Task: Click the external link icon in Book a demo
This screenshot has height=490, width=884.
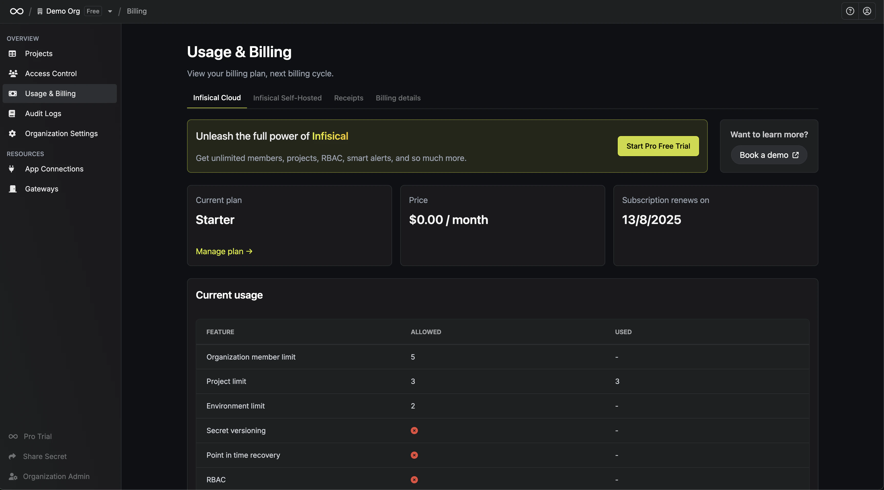Action: 795,155
